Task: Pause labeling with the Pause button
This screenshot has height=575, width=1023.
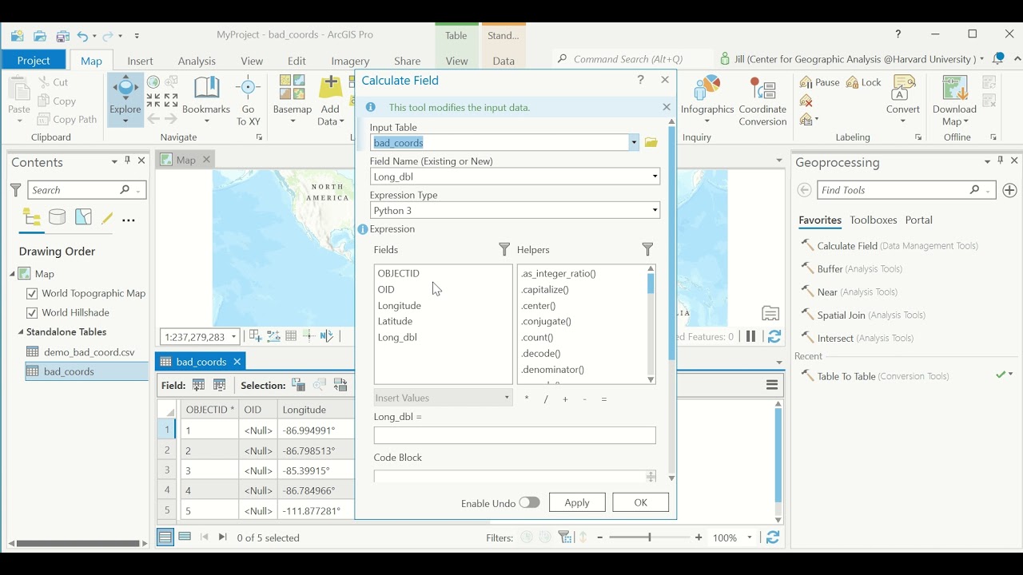Action: click(820, 82)
